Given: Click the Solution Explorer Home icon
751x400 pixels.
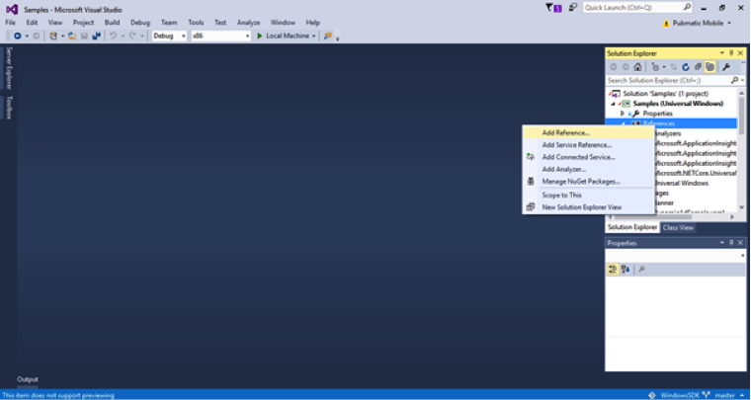Looking at the screenshot, I should pyautogui.click(x=637, y=67).
